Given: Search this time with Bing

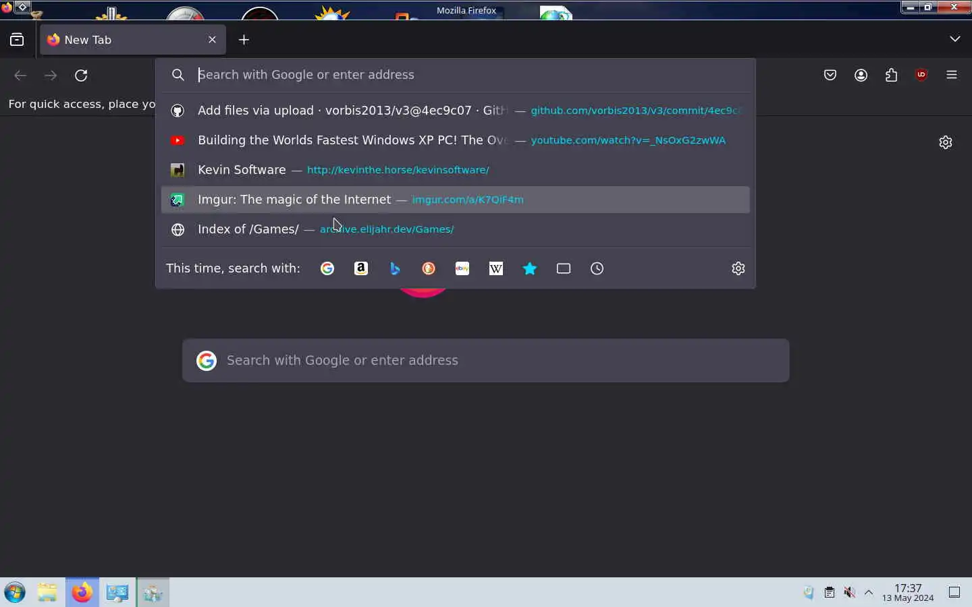Looking at the screenshot, I should [x=395, y=268].
